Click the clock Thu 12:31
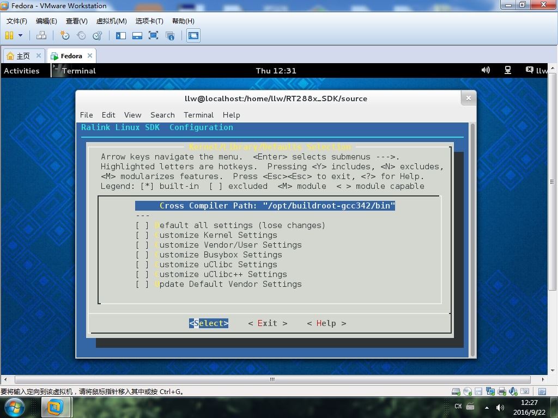This screenshot has width=558, height=418. coord(276,71)
